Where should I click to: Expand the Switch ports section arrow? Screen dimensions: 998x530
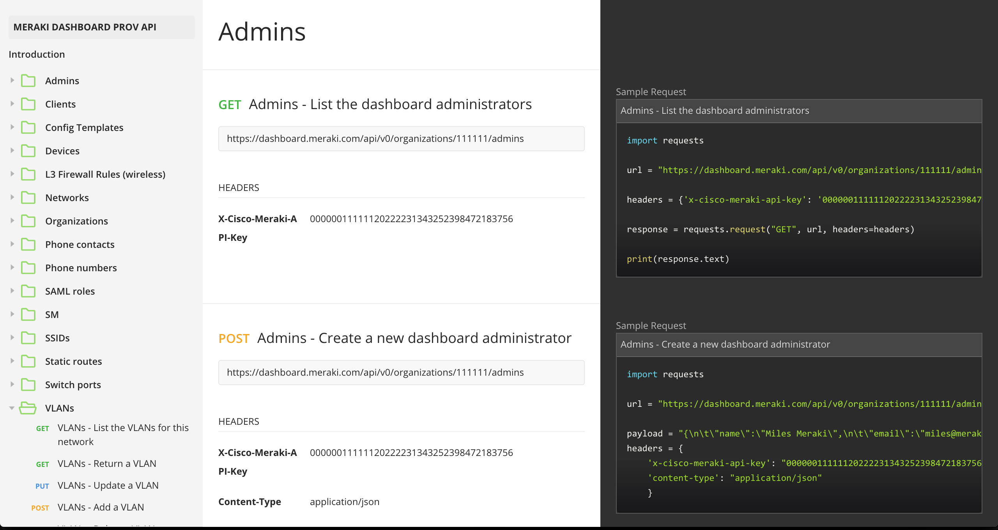(x=12, y=384)
